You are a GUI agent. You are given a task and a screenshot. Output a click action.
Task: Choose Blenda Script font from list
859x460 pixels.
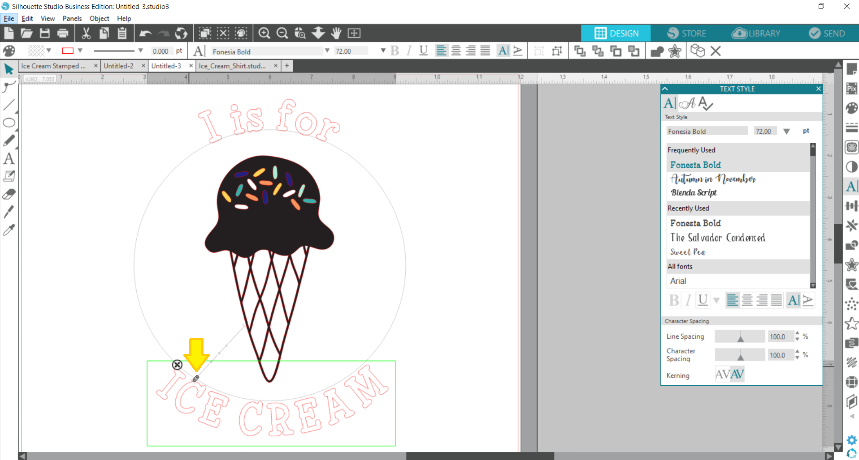tap(694, 192)
